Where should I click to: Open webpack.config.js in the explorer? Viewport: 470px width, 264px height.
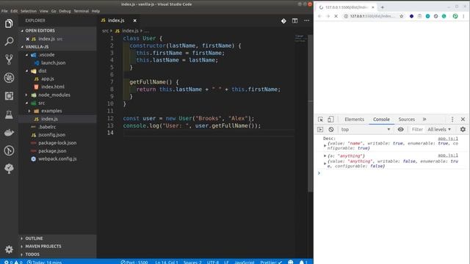[57, 159]
